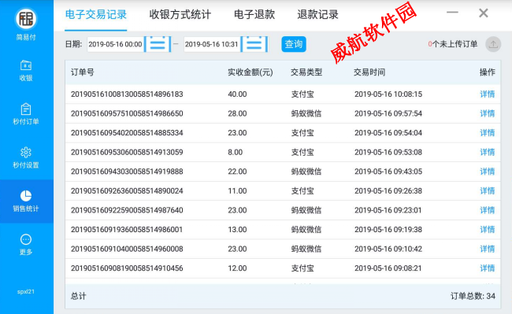Open 详情 for the 09:43:05 transaction

tap(487, 172)
